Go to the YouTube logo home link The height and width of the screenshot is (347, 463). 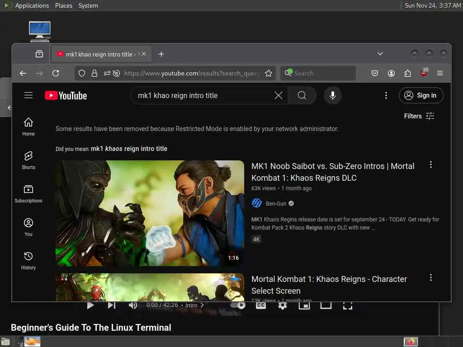pyautogui.click(x=66, y=96)
